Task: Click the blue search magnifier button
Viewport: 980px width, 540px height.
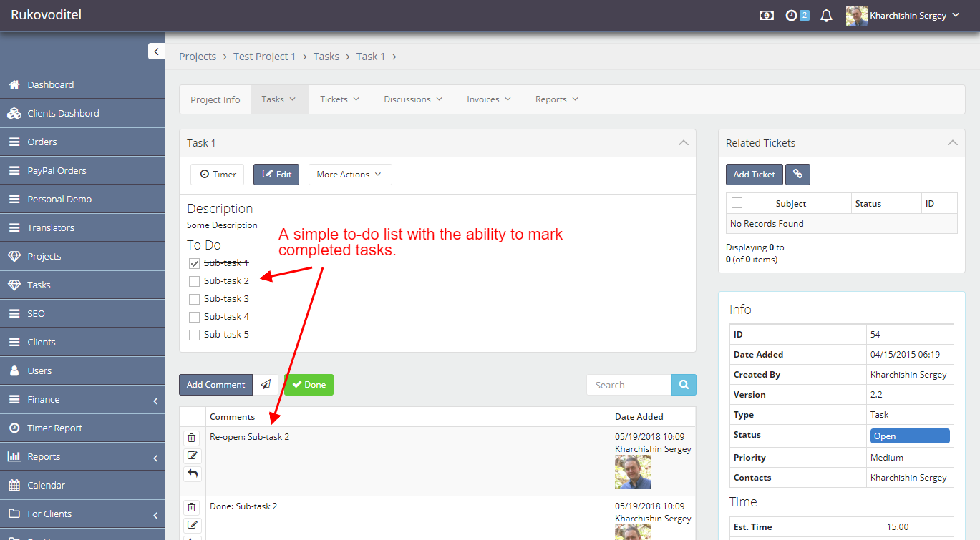Action: point(684,385)
